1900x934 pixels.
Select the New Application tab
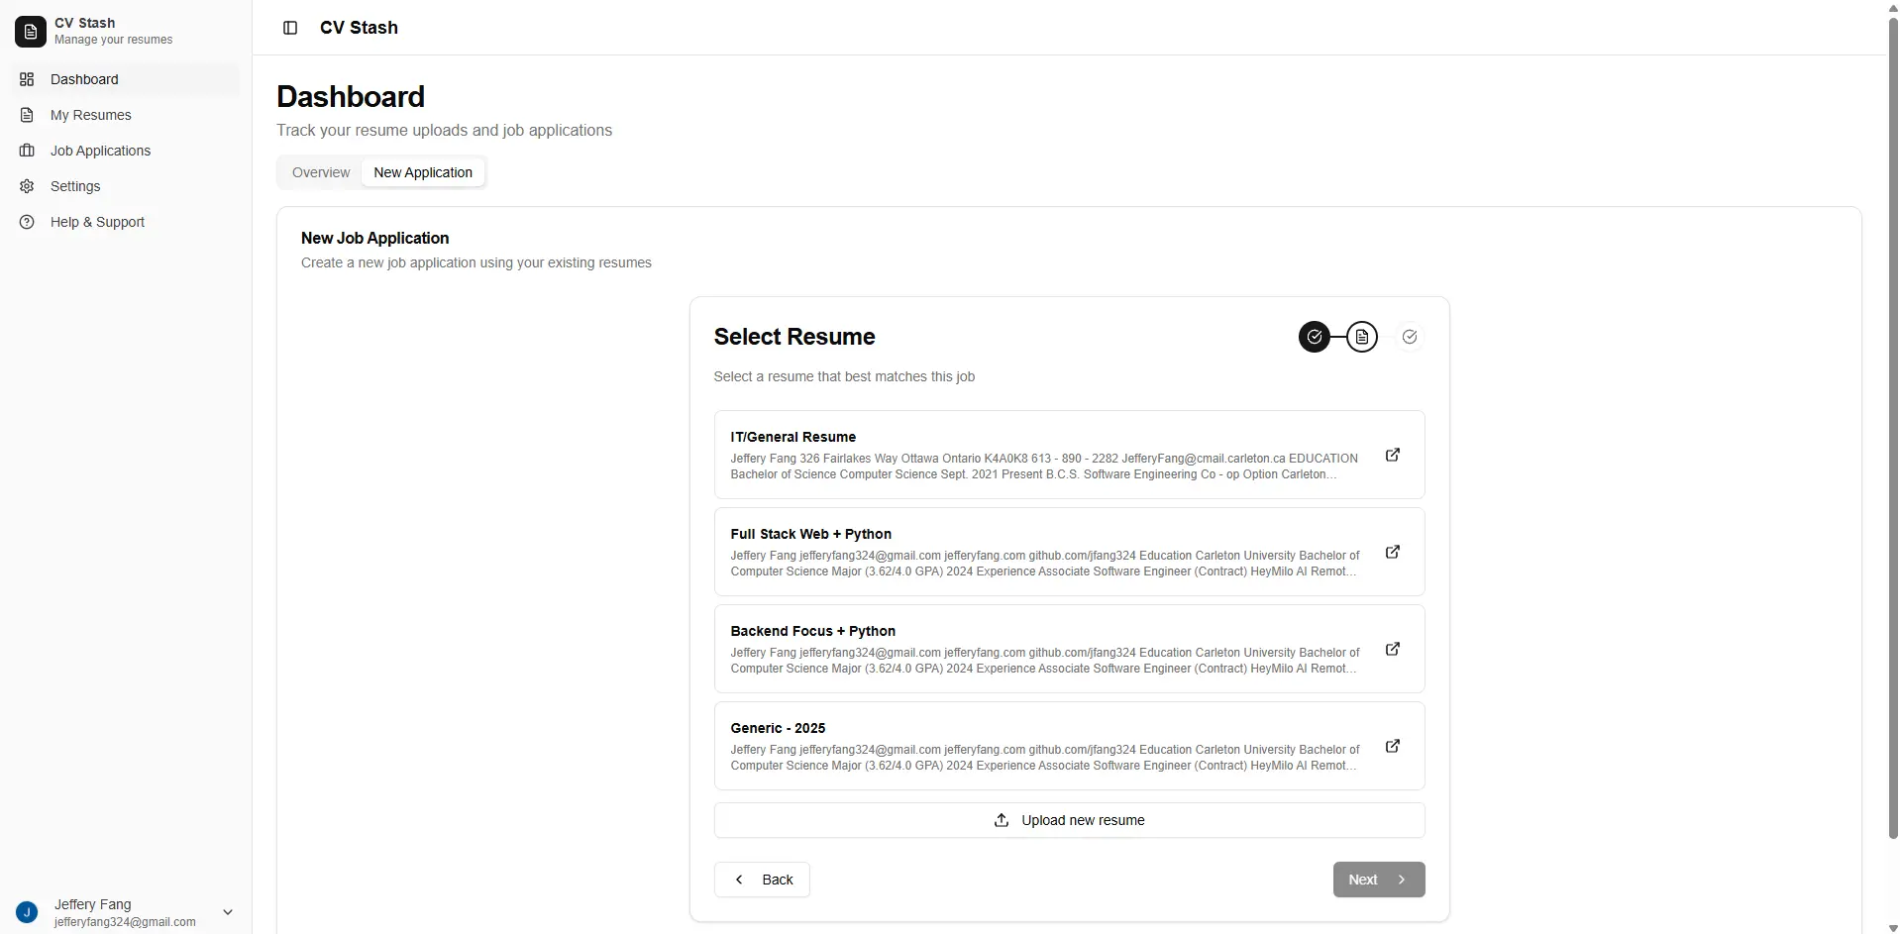pos(423,172)
